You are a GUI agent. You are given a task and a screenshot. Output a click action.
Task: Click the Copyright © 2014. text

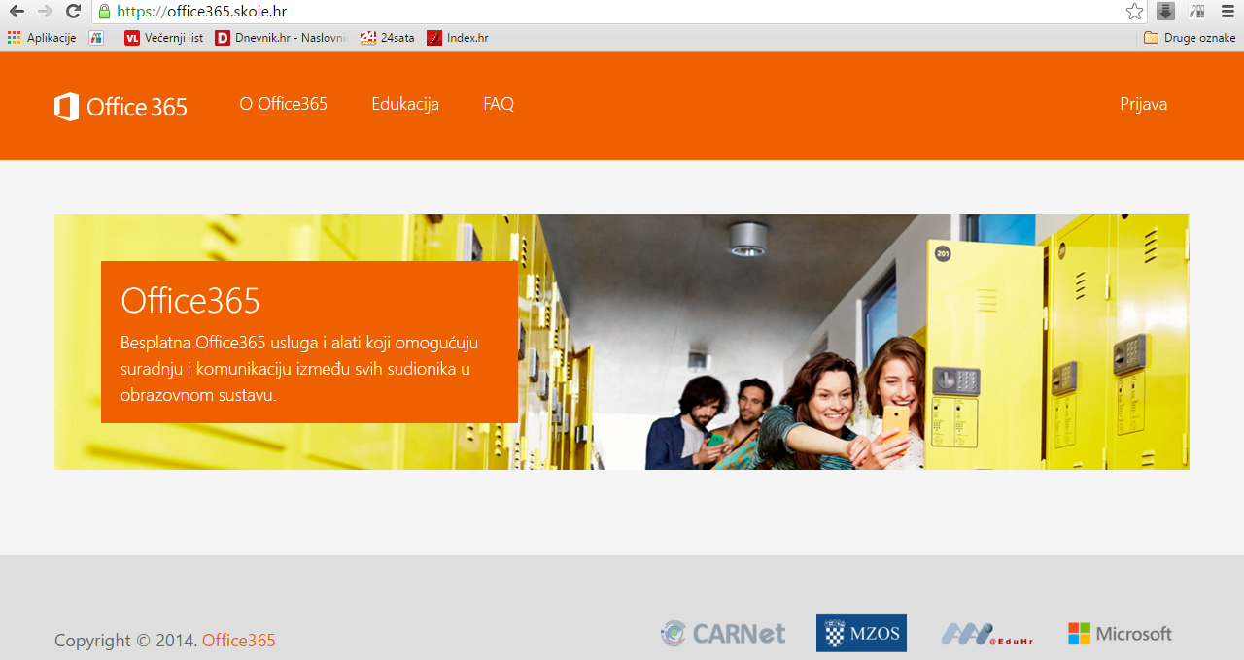[x=126, y=641]
